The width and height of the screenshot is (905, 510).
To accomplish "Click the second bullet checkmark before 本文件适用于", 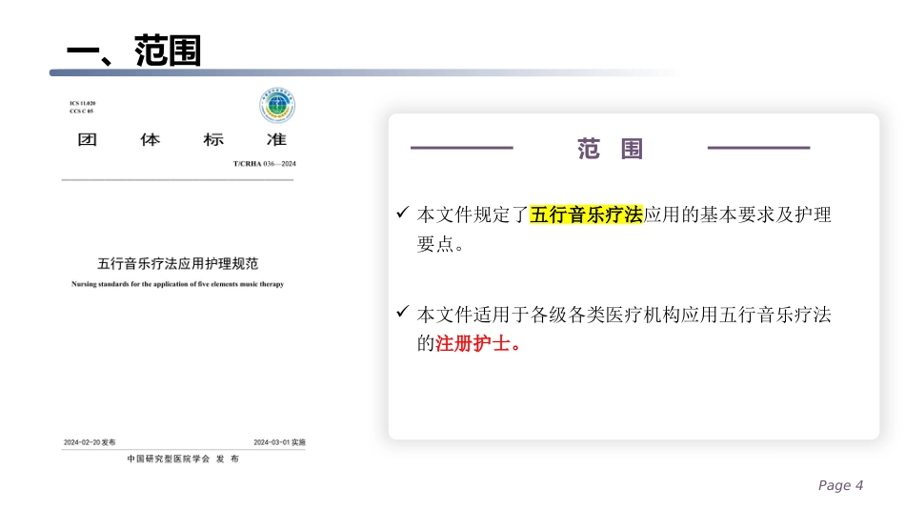I will click(403, 312).
